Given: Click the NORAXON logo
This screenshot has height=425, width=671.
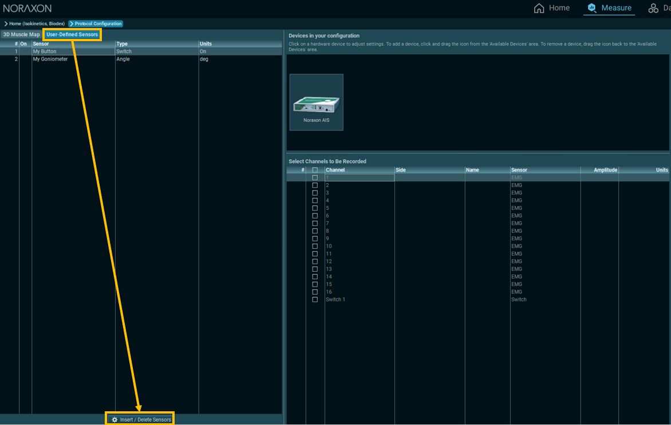Looking at the screenshot, I should pos(27,9).
